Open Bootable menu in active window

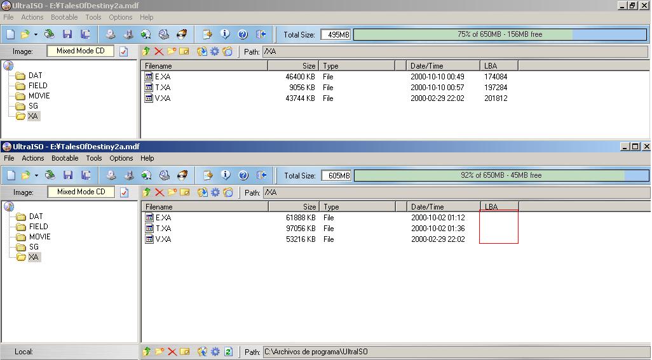coord(65,158)
